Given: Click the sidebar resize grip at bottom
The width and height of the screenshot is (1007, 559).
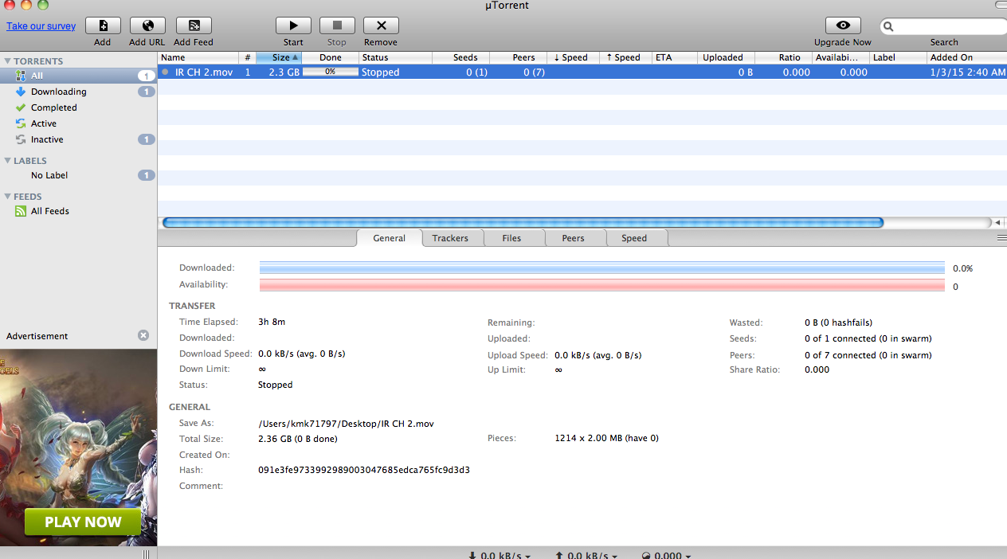Looking at the screenshot, I should [146, 554].
